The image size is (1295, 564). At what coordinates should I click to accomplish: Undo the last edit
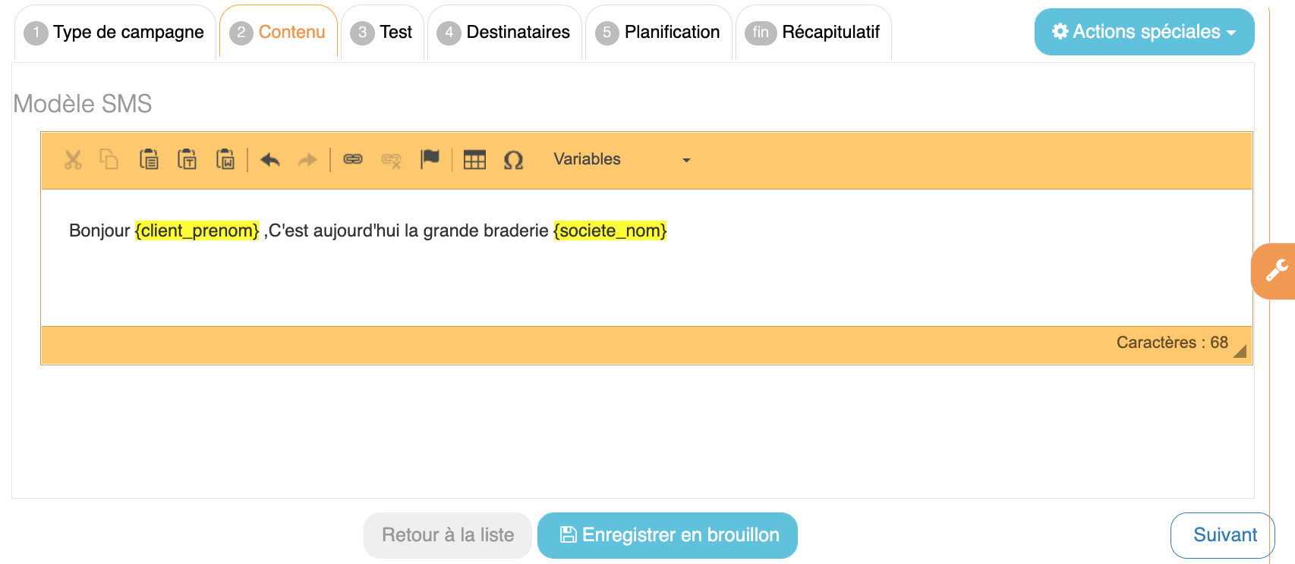(x=270, y=159)
